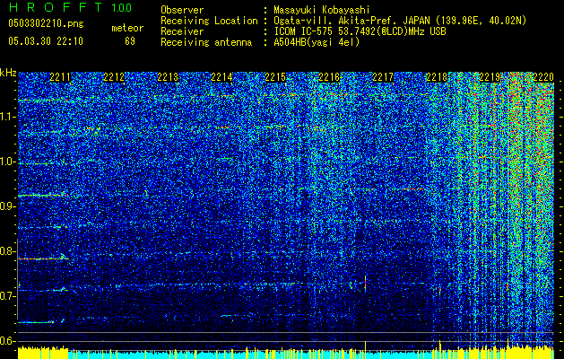Click the 2217 time marker
564x359 pixels.
pyautogui.click(x=383, y=77)
